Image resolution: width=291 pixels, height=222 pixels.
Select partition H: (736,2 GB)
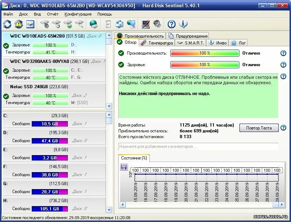coord(54,205)
